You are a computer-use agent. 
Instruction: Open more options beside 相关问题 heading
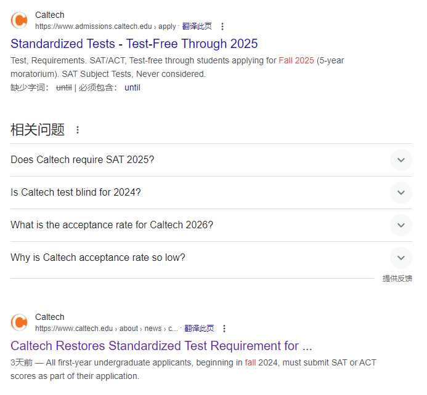(78, 130)
